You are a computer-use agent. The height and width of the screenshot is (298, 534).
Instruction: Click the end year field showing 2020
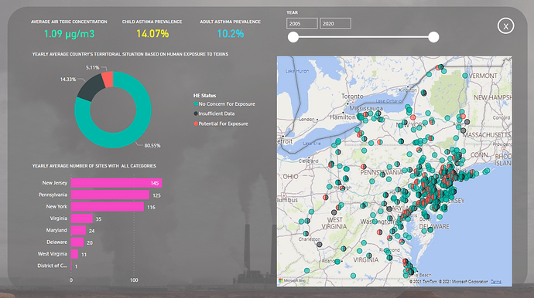point(335,23)
